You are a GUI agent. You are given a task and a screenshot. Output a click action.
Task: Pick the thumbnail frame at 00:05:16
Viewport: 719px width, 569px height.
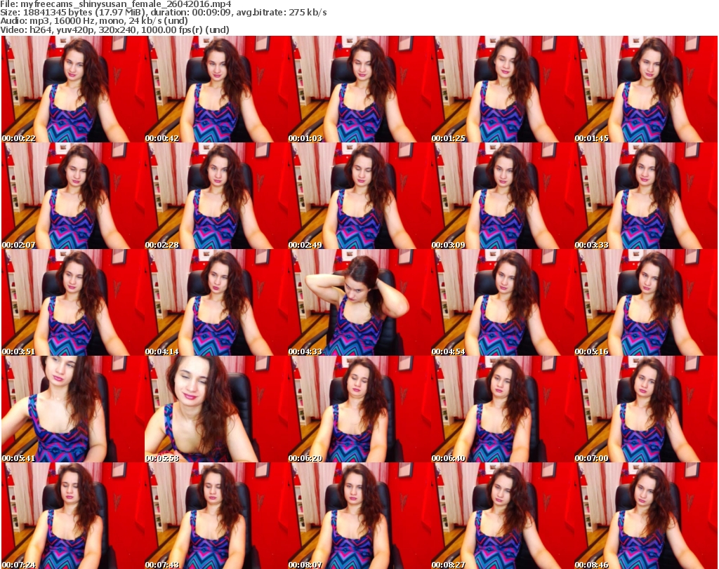coord(646,302)
